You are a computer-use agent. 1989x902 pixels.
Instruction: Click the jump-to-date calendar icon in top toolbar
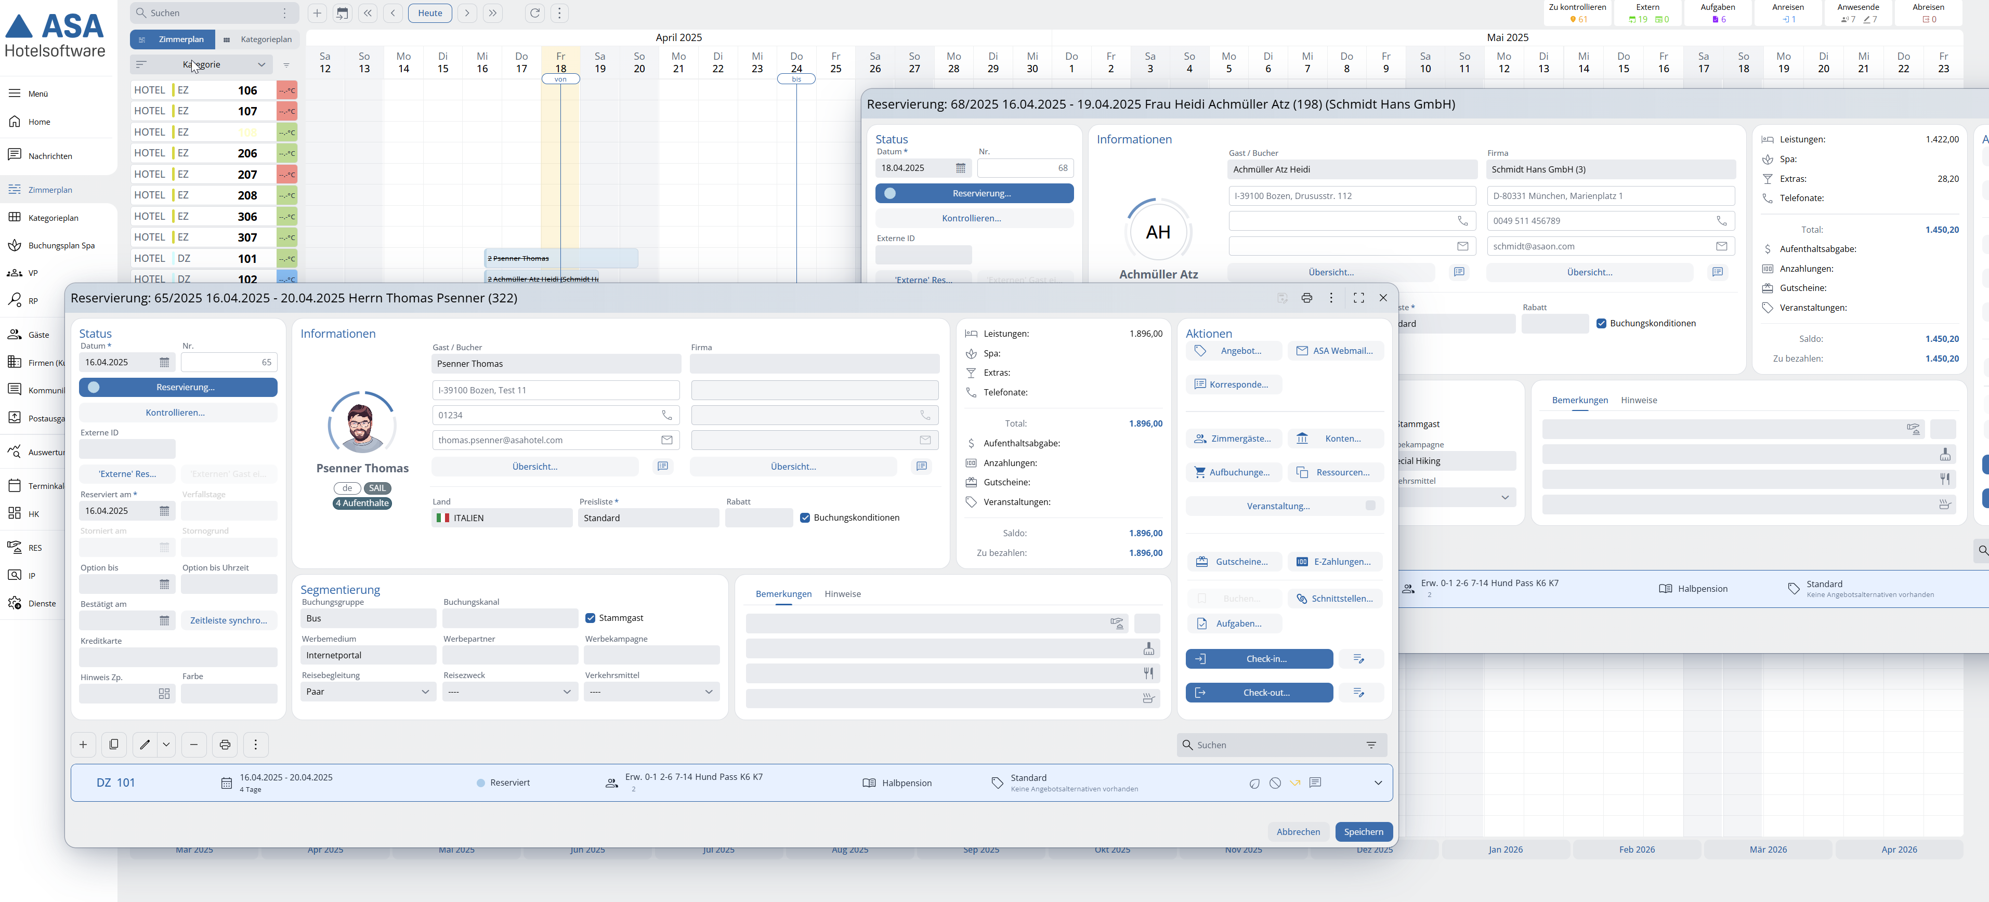(x=342, y=13)
